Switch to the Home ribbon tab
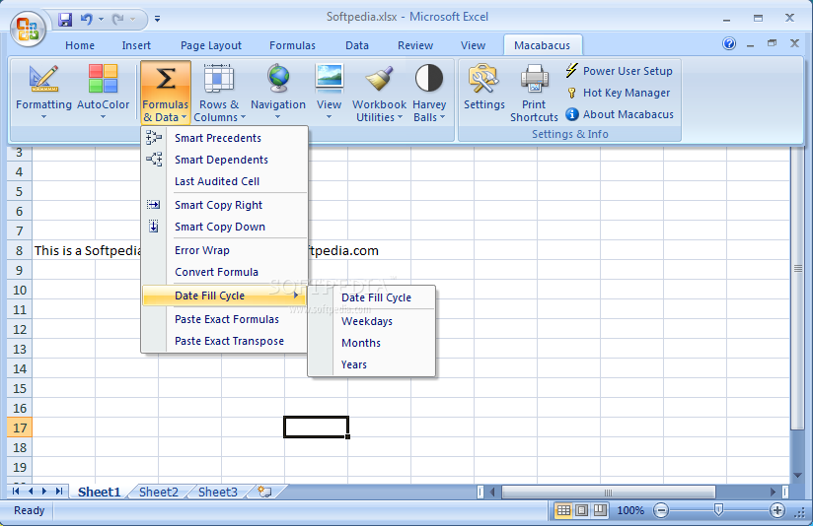 click(80, 45)
